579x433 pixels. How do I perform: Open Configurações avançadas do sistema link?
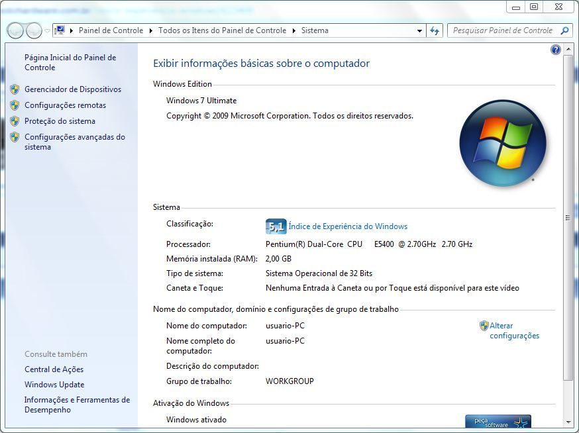(75, 142)
